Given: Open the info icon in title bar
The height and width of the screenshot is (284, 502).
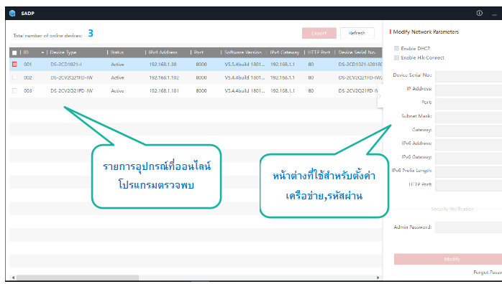Looking at the screenshot, I should (x=479, y=13).
